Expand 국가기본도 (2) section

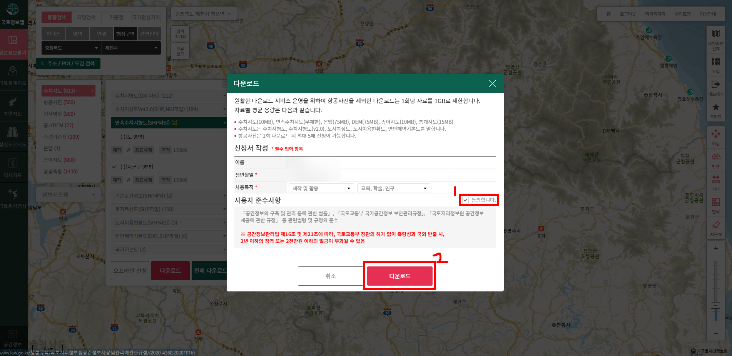tap(169, 250)
